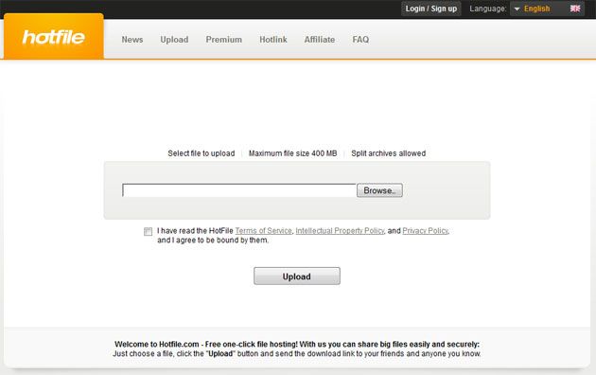The height and width of the screenshot is (375, 596).
Task: Open Intellectual Property Policy link
Action: click(340, 231)
